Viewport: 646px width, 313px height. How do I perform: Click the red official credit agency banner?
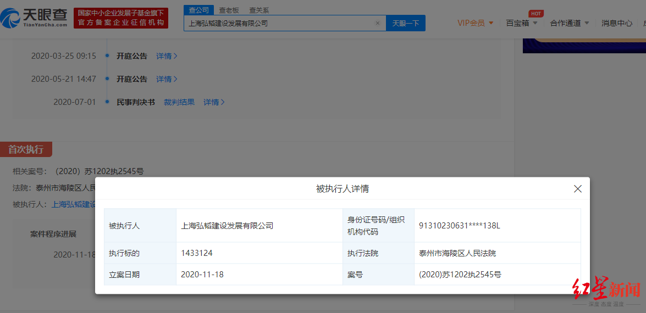pos(121,18)
